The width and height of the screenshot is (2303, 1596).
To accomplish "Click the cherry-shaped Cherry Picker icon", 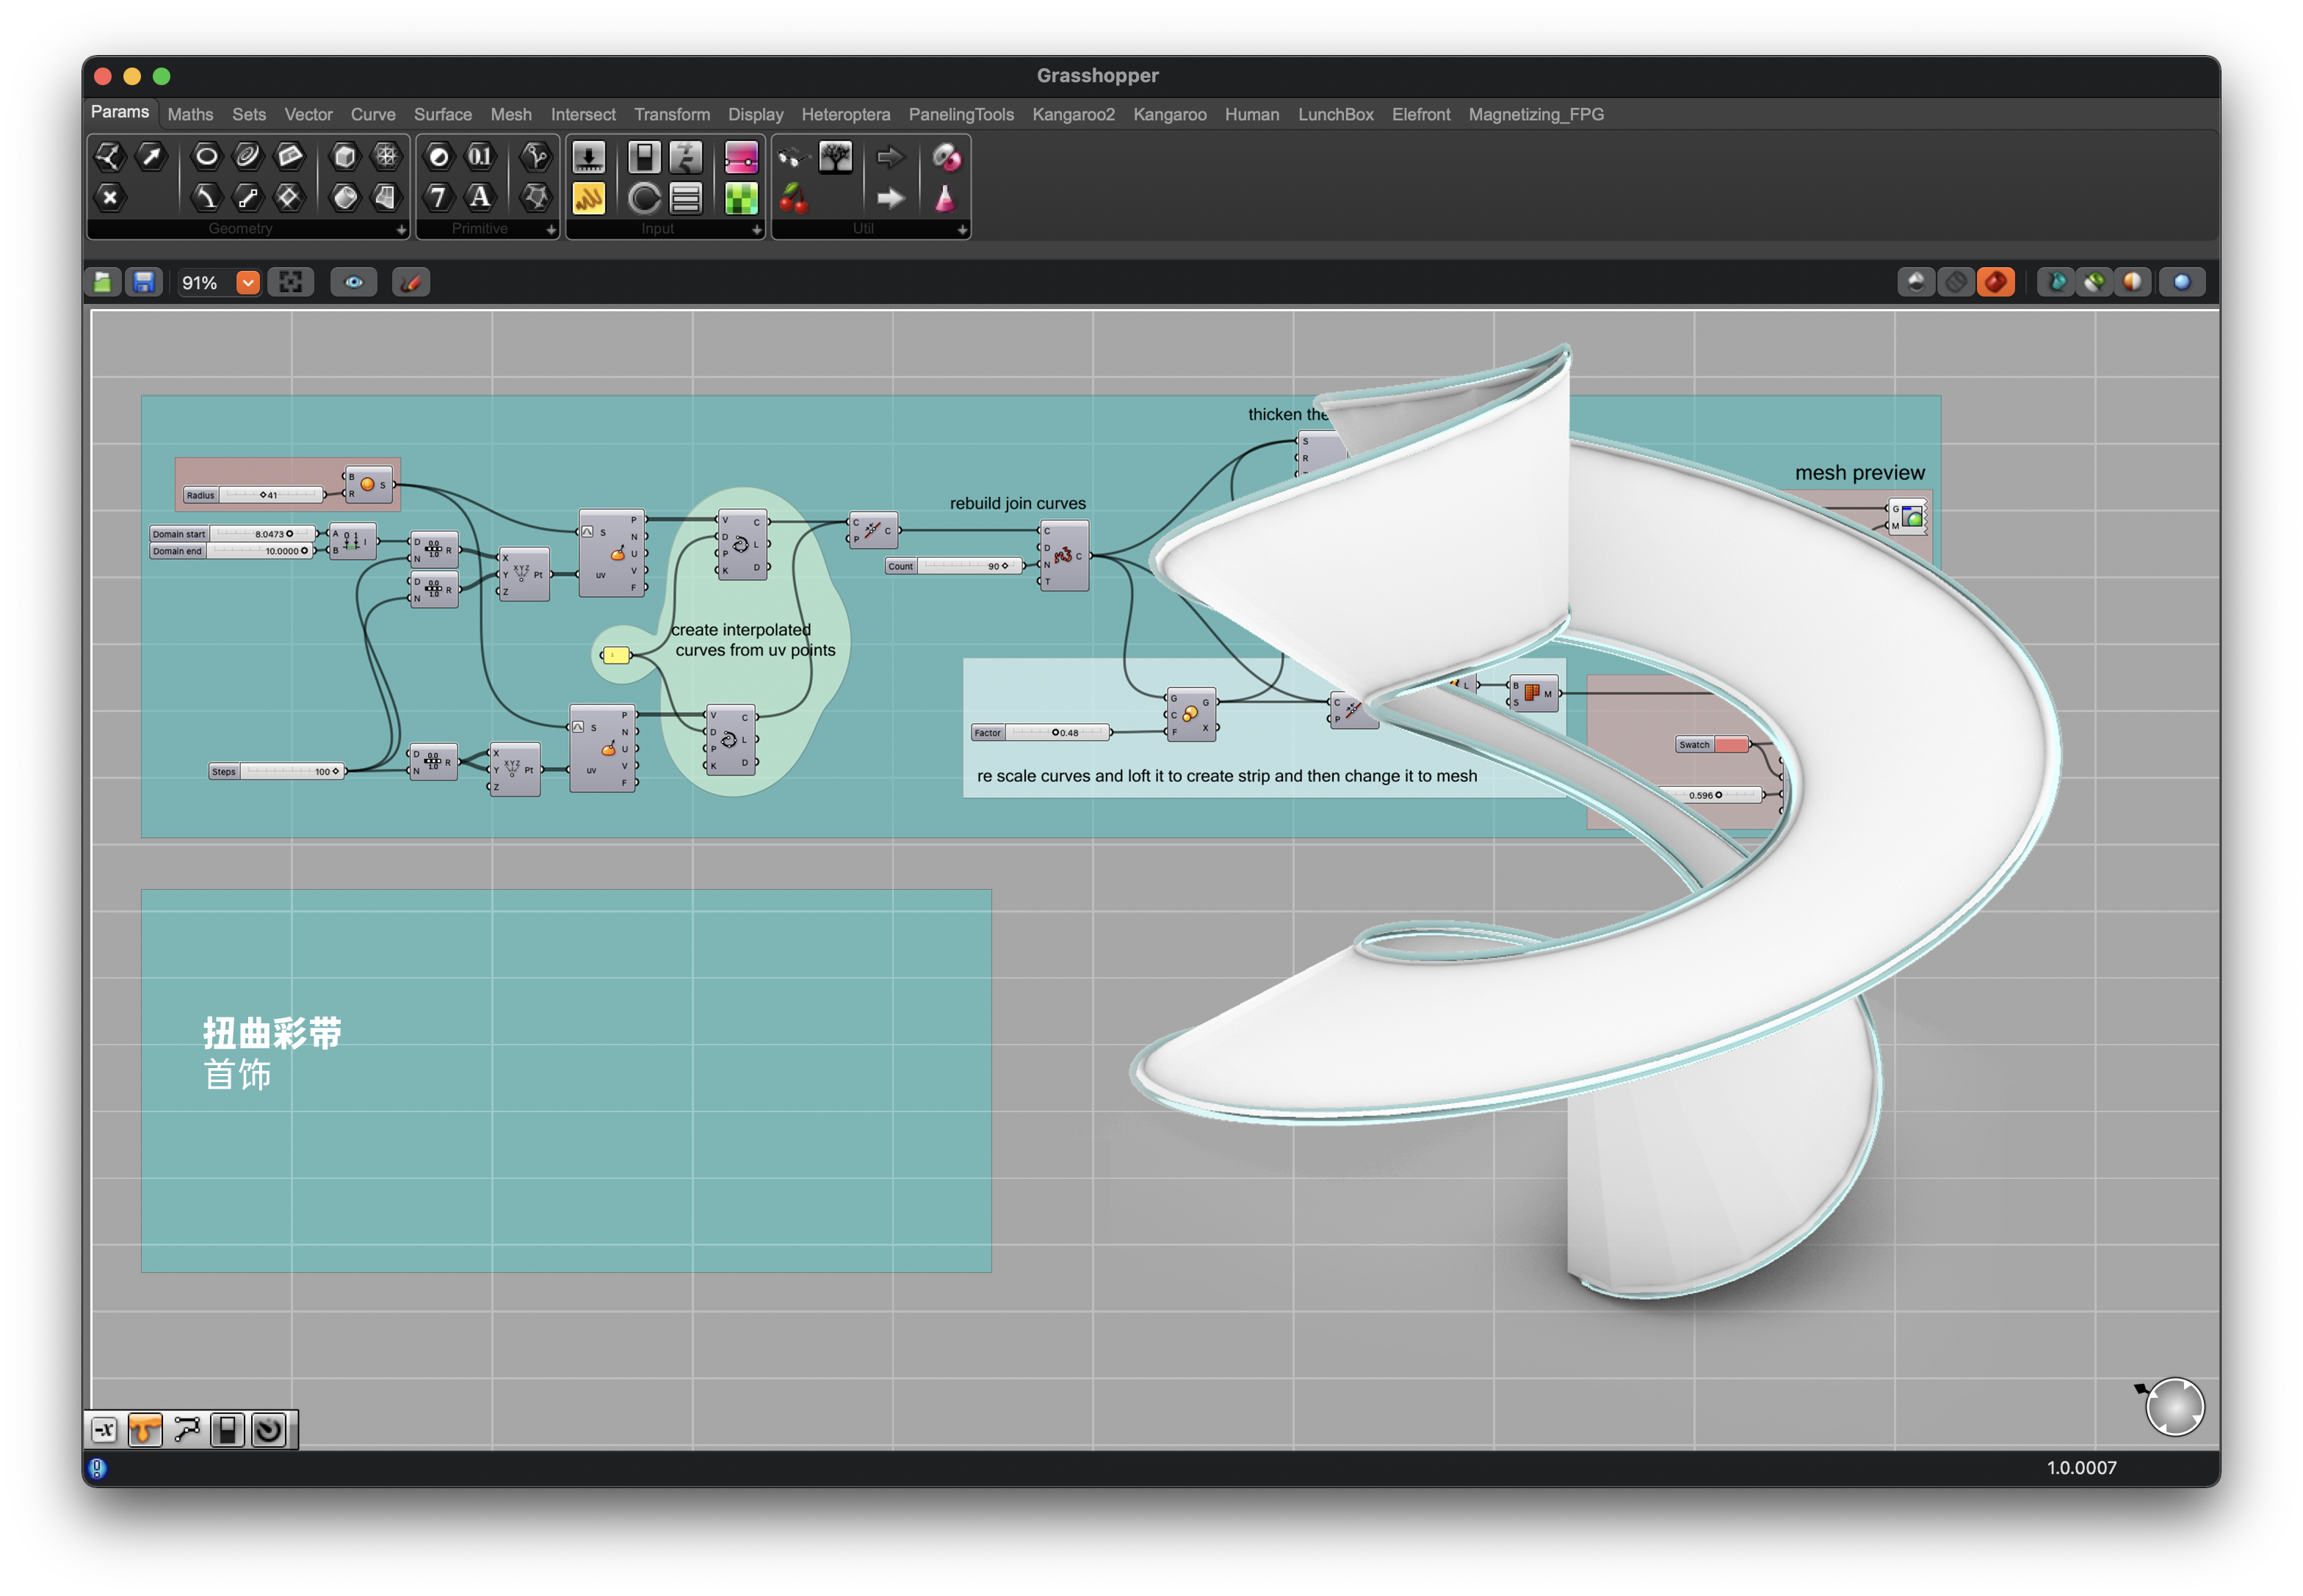I will tap(793, 198).
